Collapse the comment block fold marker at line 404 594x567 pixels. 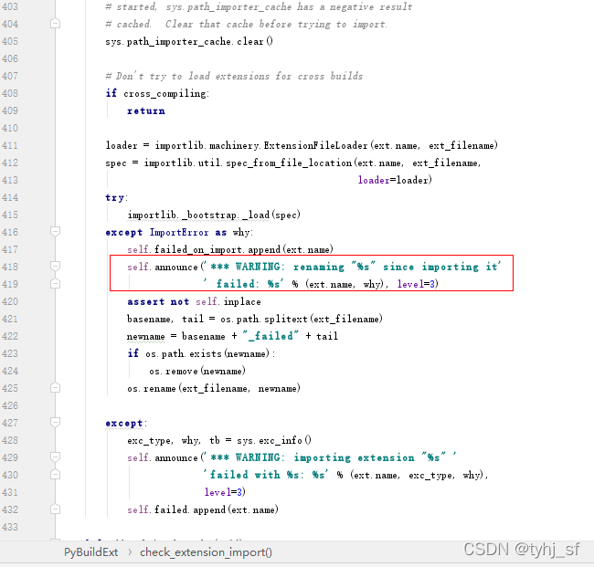point(56,24)
